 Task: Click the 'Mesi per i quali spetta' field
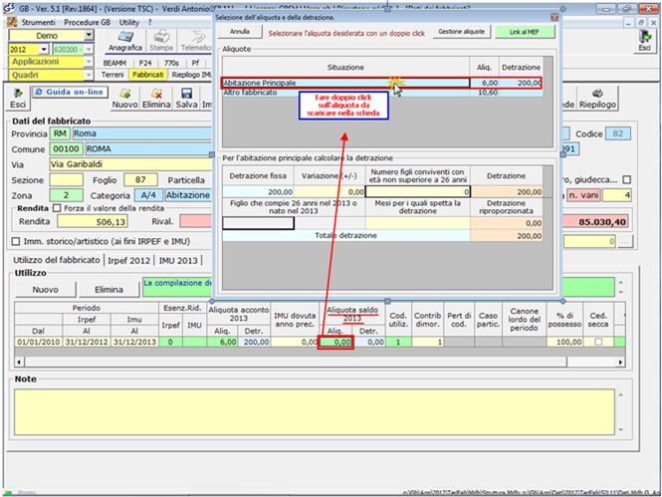(417, 223)
